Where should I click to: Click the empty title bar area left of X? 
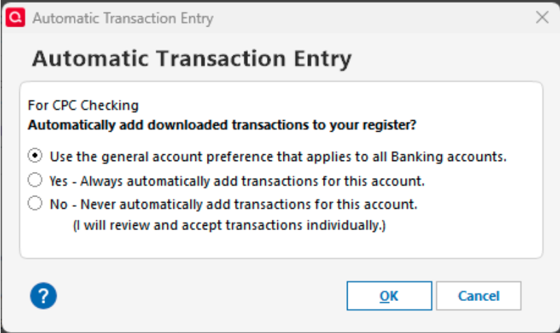(376, 18)
